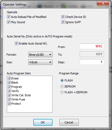The image size is (112, 130).
Task: Click the To field showing 1FFF
Action: click(x=92, y=54)
